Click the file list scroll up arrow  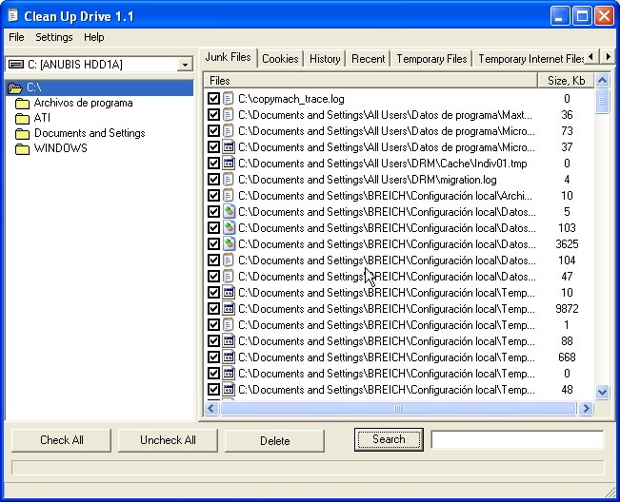click(x=602, y=81)
